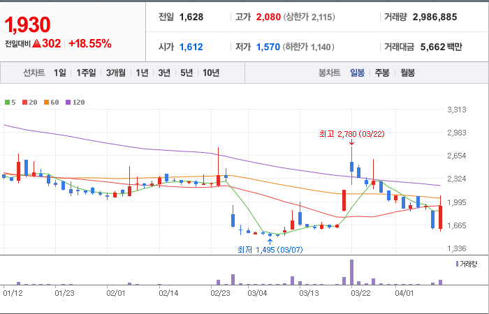The height and width of the screenshot is (314, 489).
Task: Click the 01/23 date axis label
Action: click(x=64, y=293)
